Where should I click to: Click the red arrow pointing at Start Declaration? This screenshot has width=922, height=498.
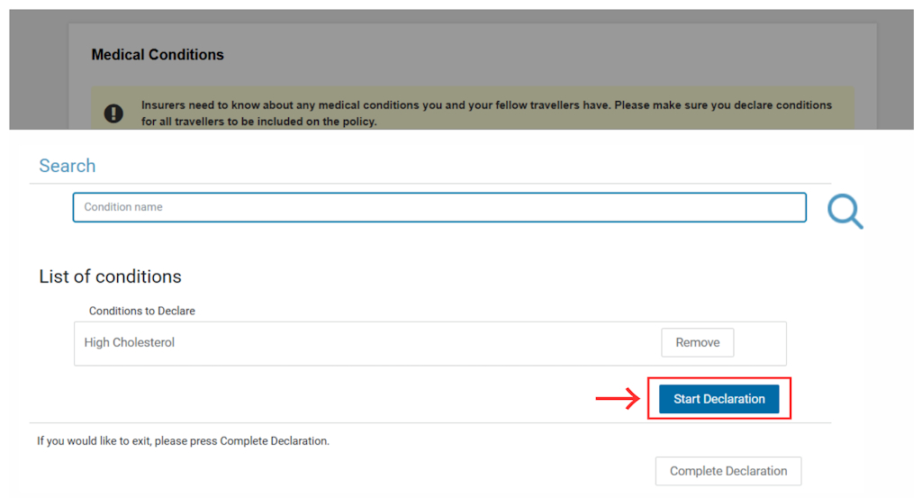coord(618,399)
